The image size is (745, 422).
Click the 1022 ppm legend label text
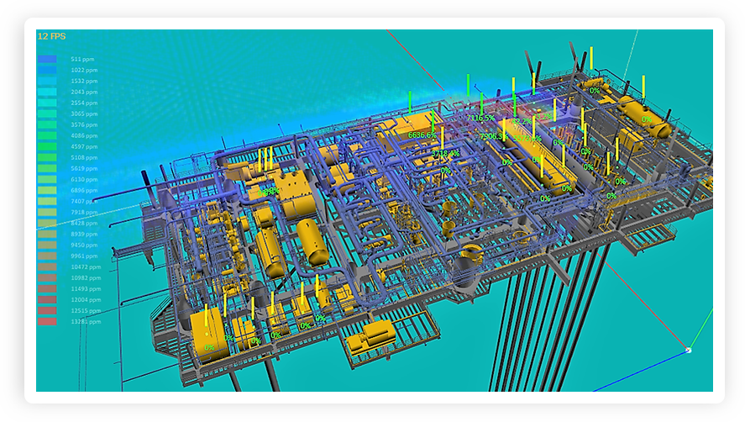pyautogui.click(x=84, y=70)
